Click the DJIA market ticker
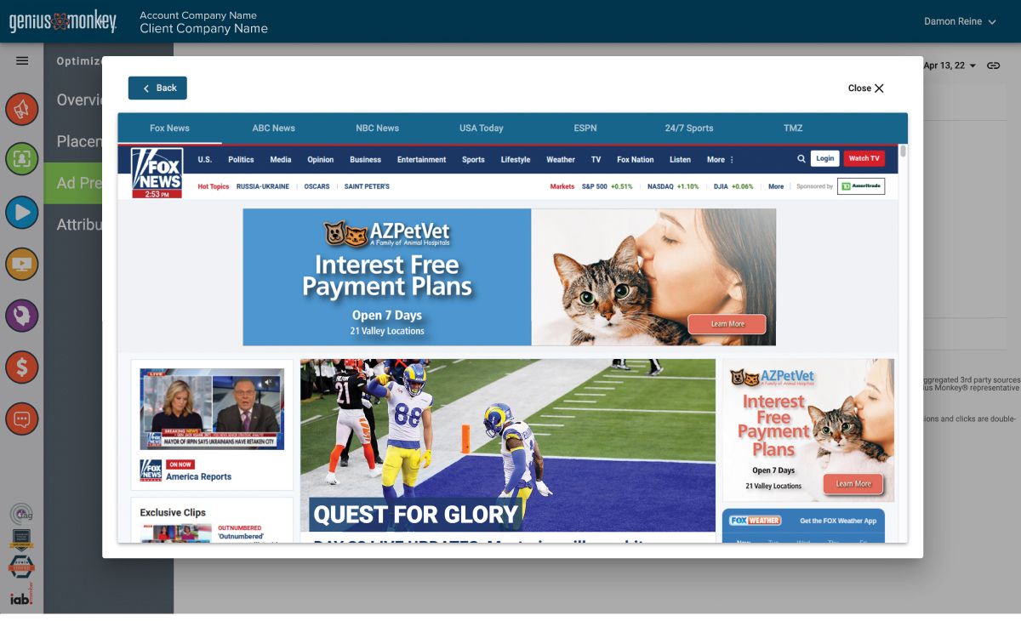 (x=733, y=186)
